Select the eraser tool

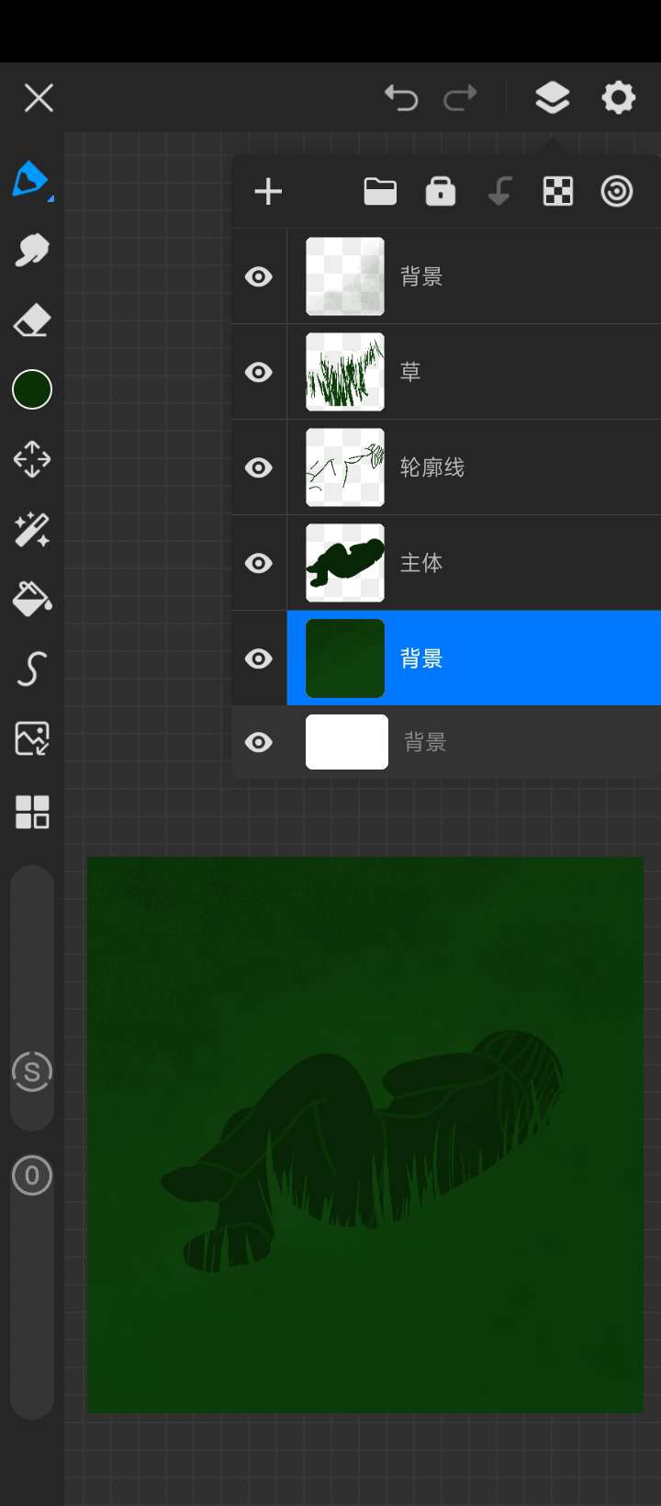[x=32, y=321]
